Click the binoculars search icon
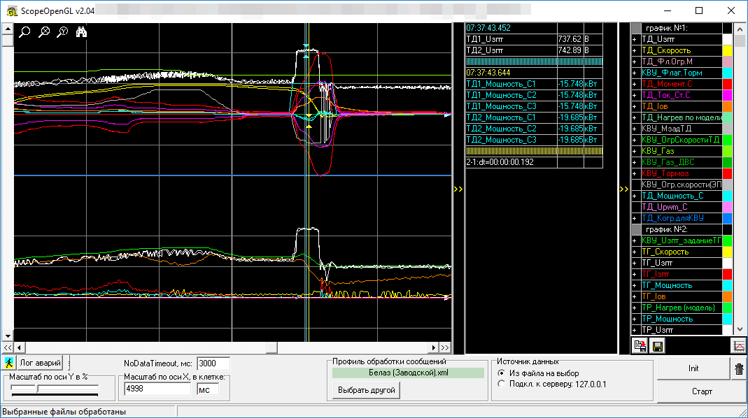Image resolution: width=748 pixels, height=418 pixels. pos(81,32)
